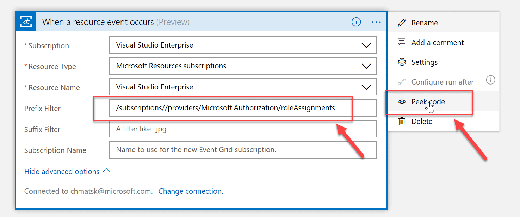
Task: Click the Add a comment speech icon
Action: click(402, 42)
